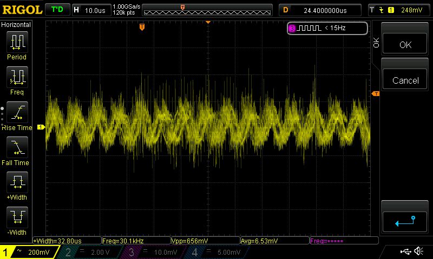Image resolution: width=433 pixels, height=259 pixels.
Task: Click the screen center triangle marker
Action: tap(208, 22)
